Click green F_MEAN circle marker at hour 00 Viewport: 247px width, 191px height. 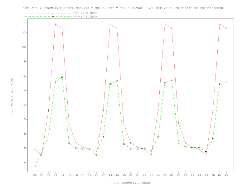click(x=35, y=166)
